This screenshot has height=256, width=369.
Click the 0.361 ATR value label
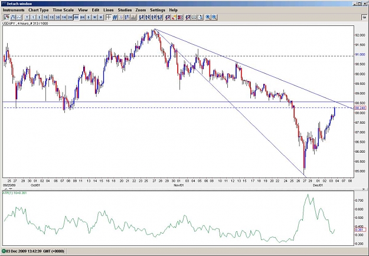[x=360, y=229]
